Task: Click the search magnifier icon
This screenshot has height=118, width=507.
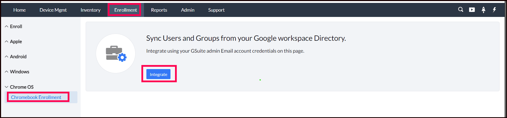Action: click(461, 10)
